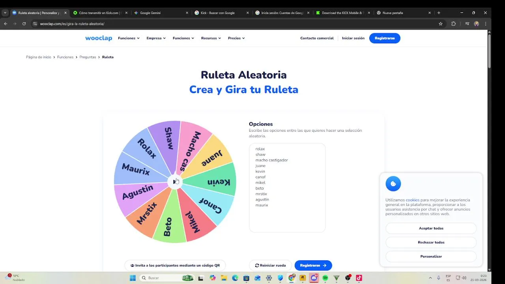Switch to Inicia sesión Cuentas de Google tab

[x=282, y=13]
